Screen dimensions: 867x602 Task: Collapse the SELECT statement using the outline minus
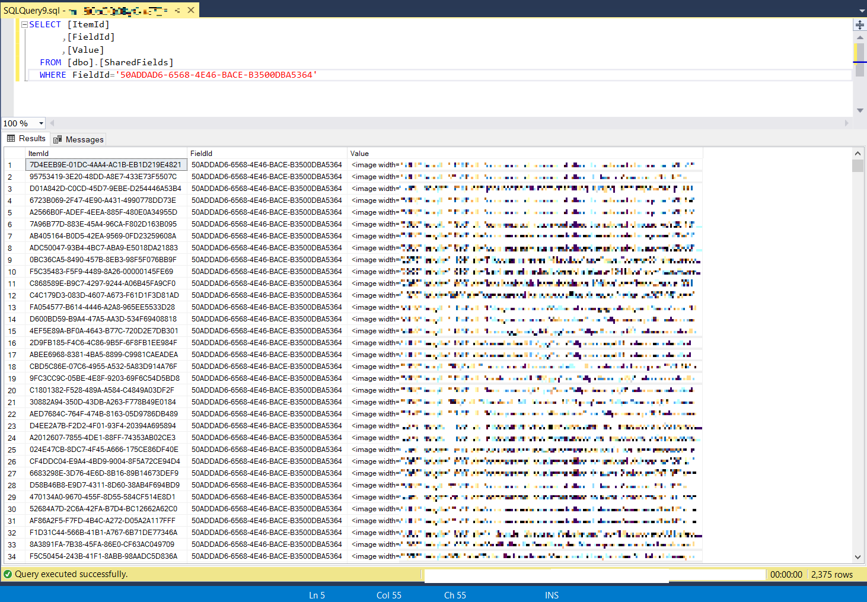(x=24, y=24)
